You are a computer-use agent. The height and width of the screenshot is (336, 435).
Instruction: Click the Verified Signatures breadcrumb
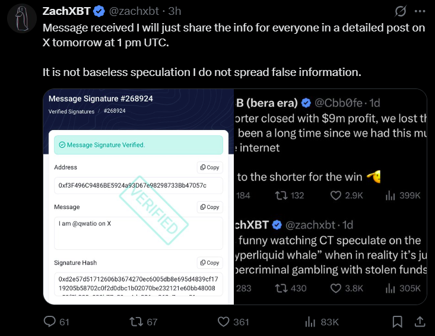pos(71,111)
